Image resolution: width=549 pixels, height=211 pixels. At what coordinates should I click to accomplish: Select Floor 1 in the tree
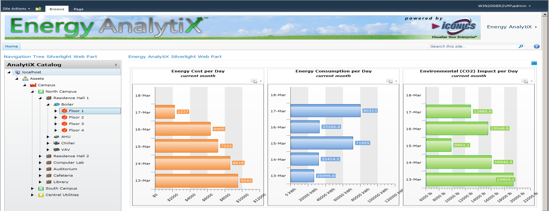pos(90,111)
